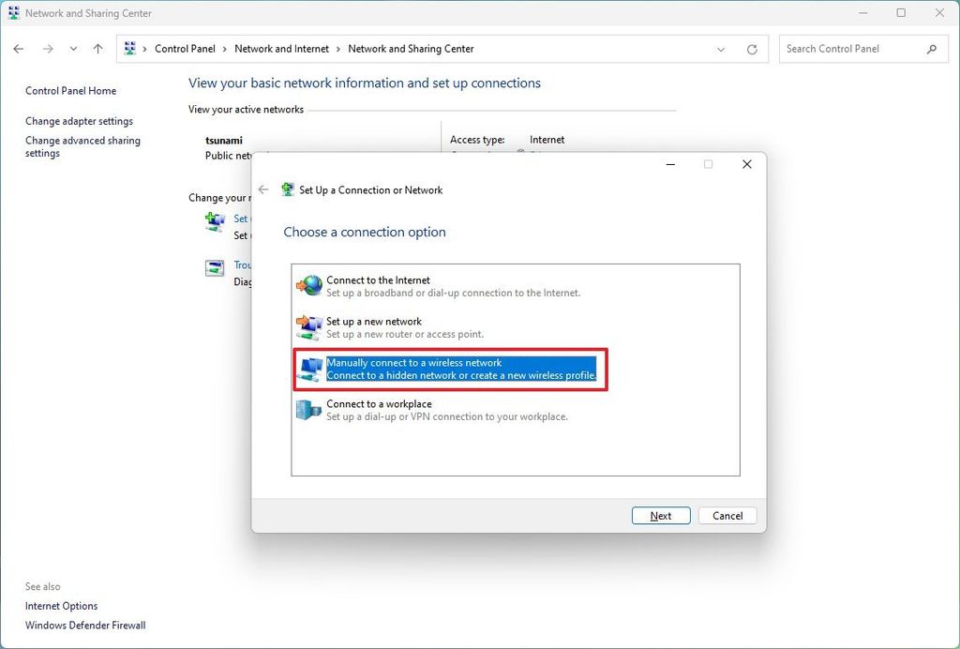Viewport: 960px width, 649px height.
Task: Navigate up one level with the up arrow
Action: pos(97,48)
